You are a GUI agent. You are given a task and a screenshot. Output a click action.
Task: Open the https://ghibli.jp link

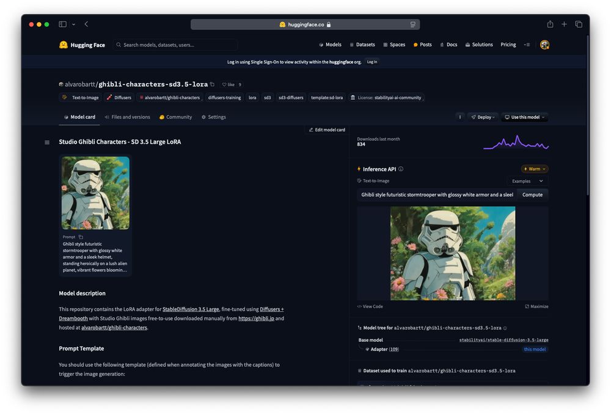pos(256,319)
